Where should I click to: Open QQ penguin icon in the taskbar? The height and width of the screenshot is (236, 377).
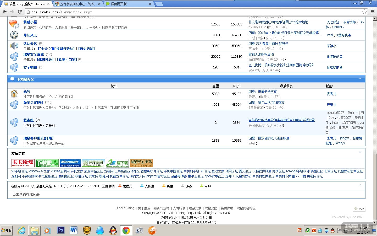click(113, 230)
